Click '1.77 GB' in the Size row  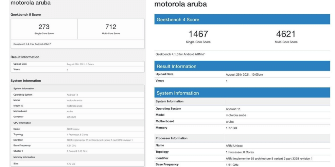tap(71, 164)
